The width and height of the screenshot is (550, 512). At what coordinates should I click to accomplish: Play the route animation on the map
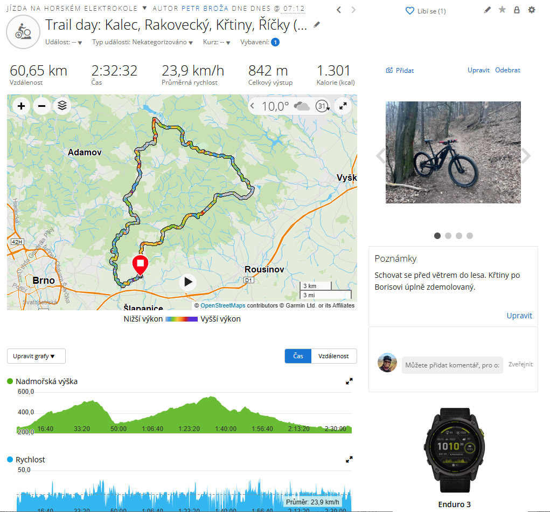point(188,282)
